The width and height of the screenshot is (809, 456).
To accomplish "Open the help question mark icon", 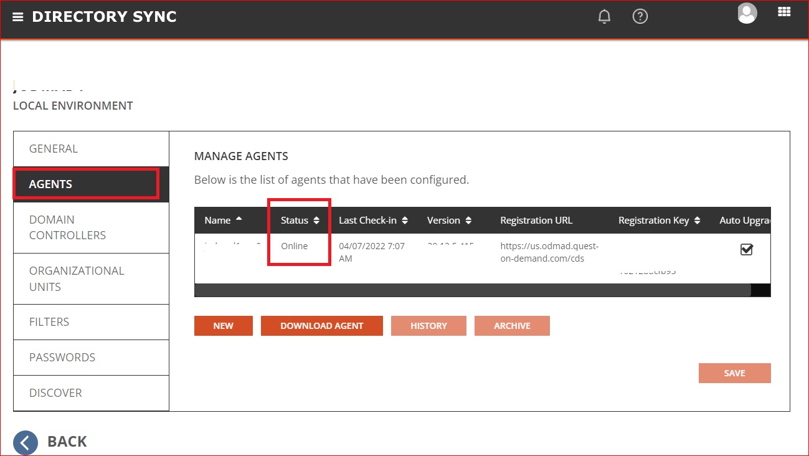I will tap(640, 17).
